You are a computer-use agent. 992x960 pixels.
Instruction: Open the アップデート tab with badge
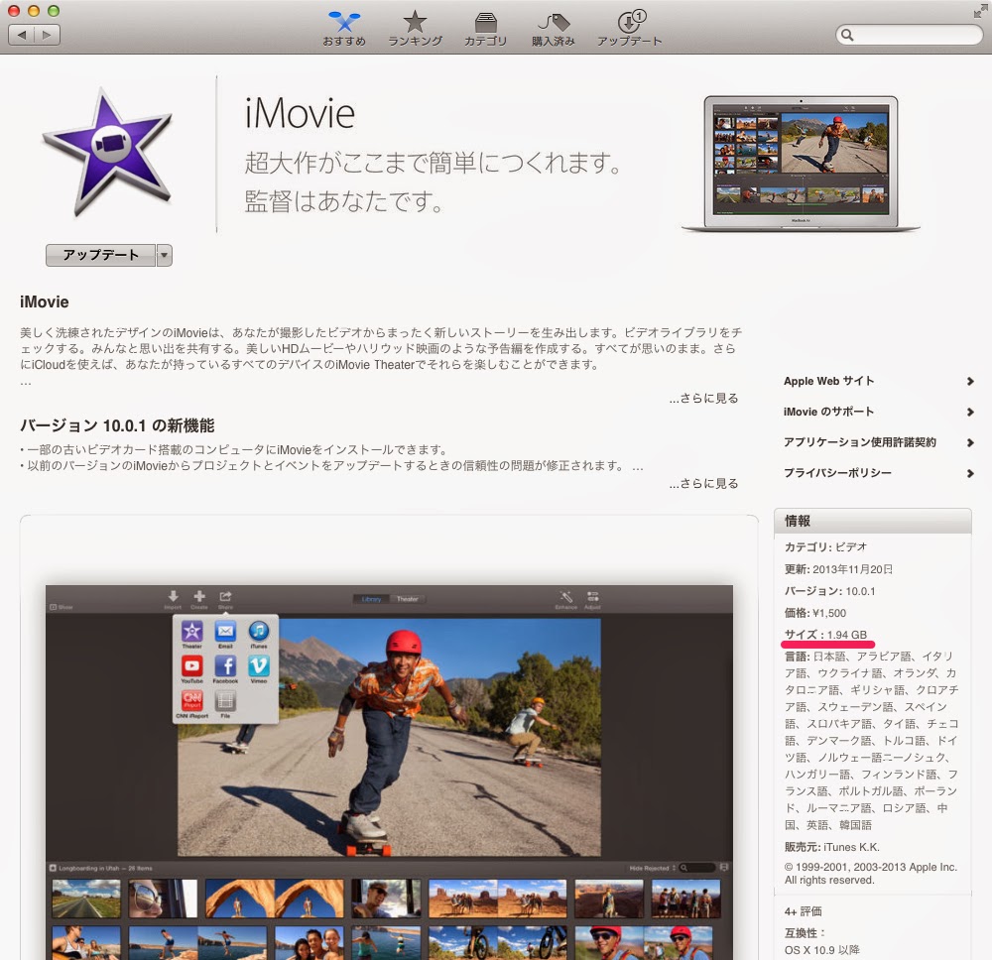[x=630, y=30]
